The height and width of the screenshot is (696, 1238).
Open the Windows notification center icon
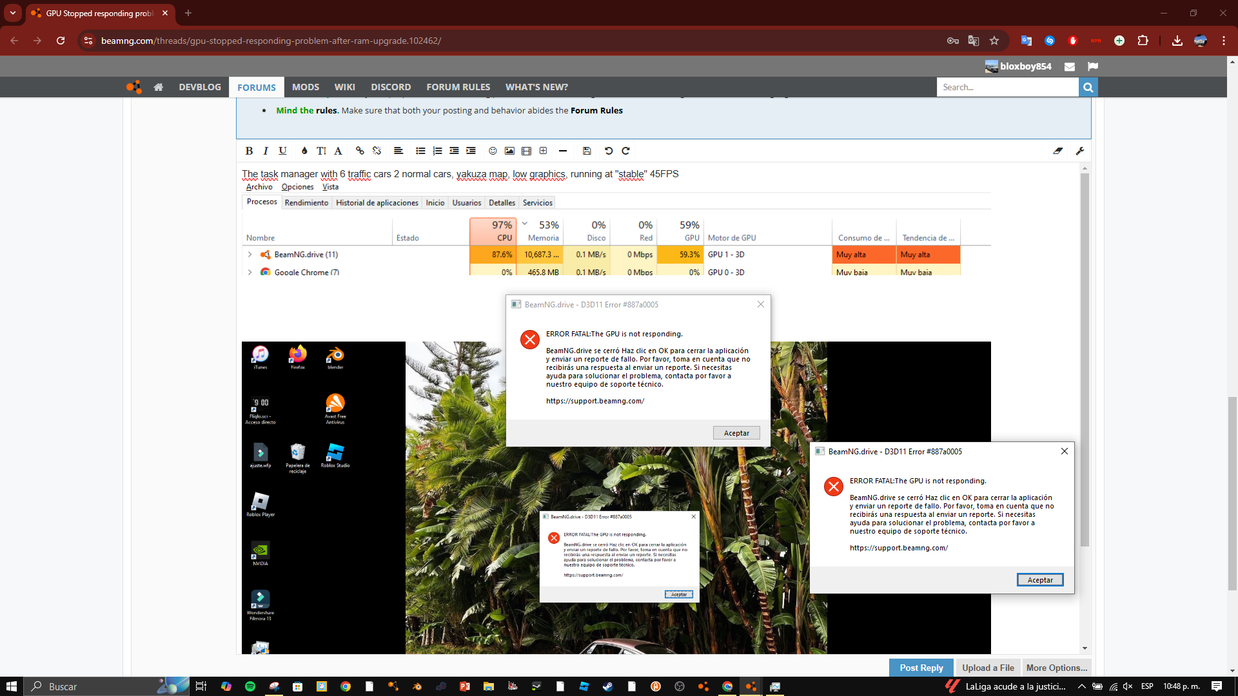point(1217,686)
